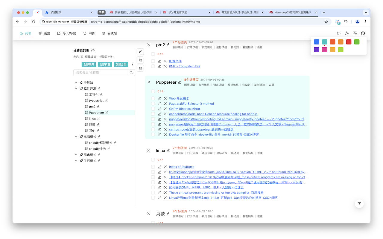Collapse the 出海相关 category
The image size is (383, 239).
point(76,136)
